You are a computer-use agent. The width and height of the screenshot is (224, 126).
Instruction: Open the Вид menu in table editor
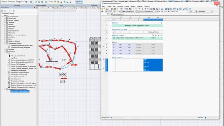point(114,6)
